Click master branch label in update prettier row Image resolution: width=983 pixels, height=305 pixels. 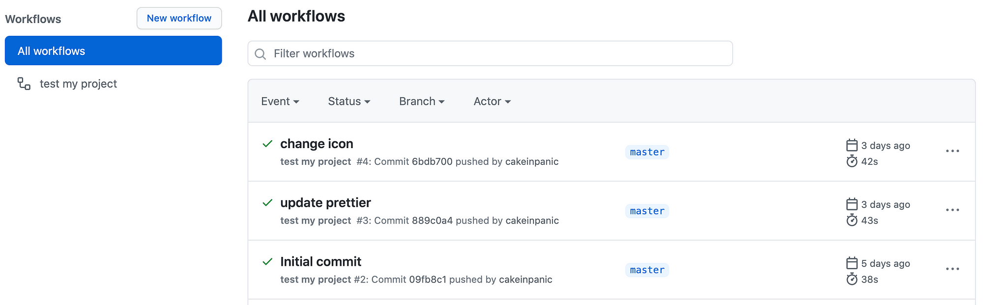pyautogui.click(x=647, y=211)
